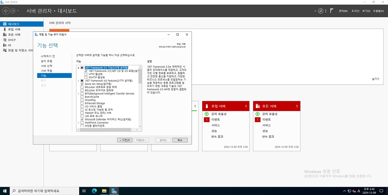Check the Enhanced Storage checkbox
This screenshot has height=195, width=388.
[x=82, y=103]
